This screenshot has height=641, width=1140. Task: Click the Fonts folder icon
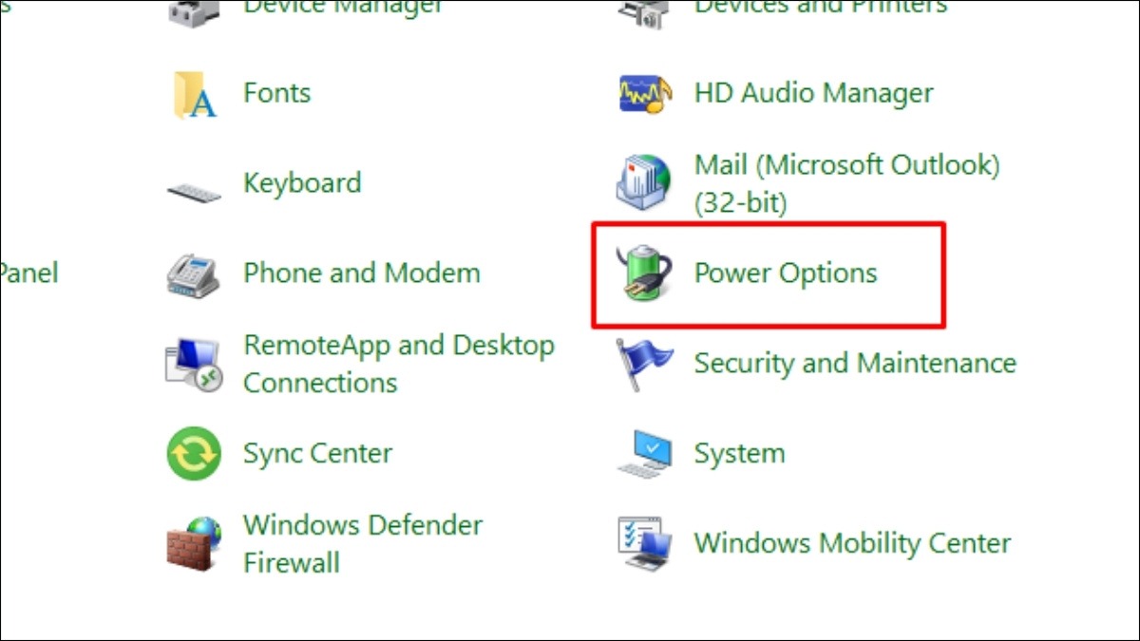click(195, 94)
